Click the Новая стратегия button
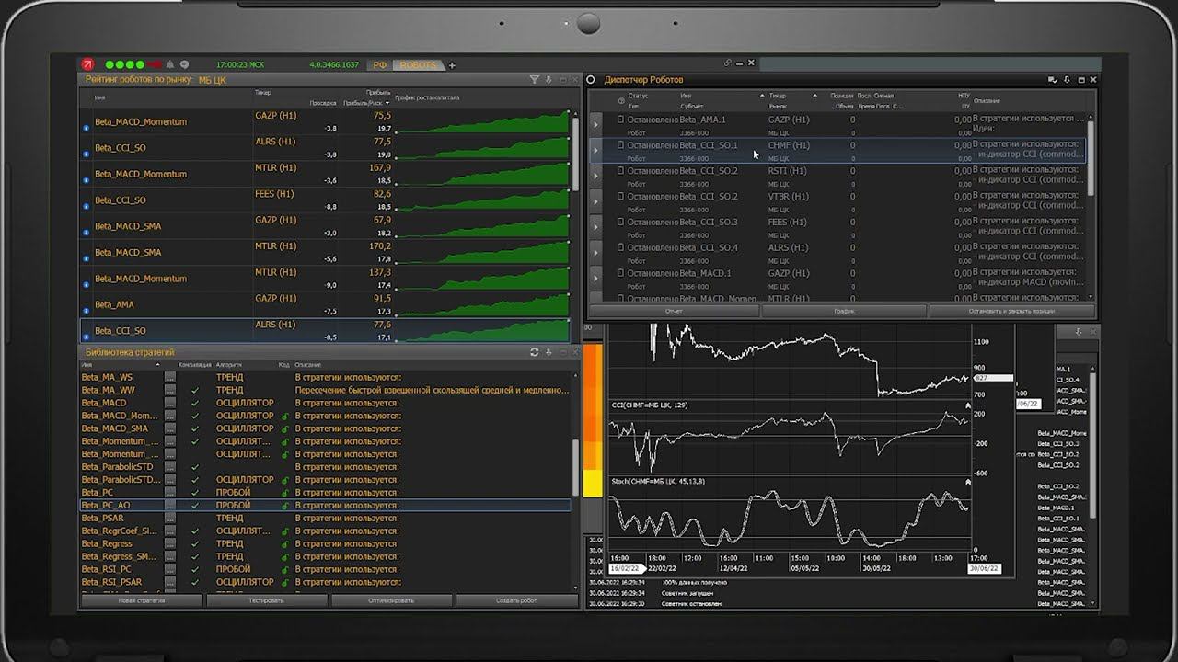 pyautogui.click(x=141, y=600)
